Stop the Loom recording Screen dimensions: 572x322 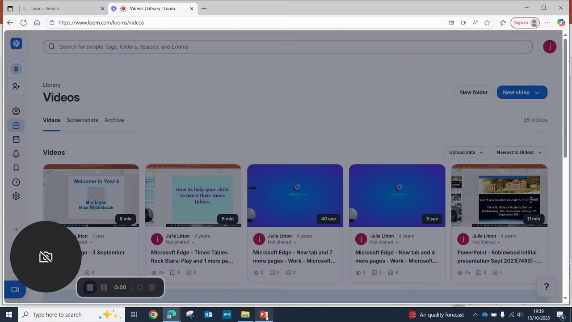(90, 288)
